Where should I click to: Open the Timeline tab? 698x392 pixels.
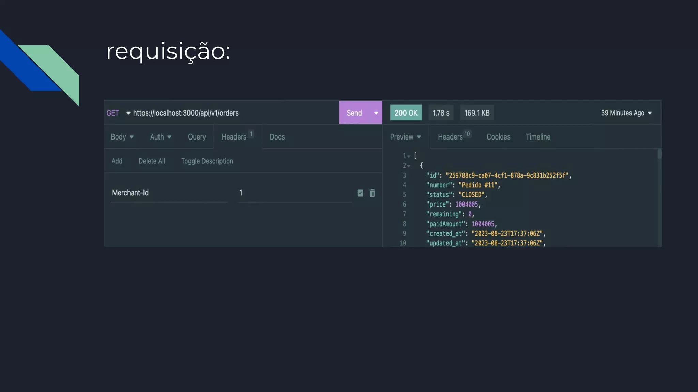click(x=538, y=137)
